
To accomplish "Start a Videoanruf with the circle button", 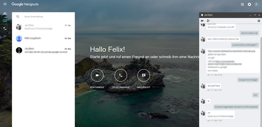I will [97, 75].
